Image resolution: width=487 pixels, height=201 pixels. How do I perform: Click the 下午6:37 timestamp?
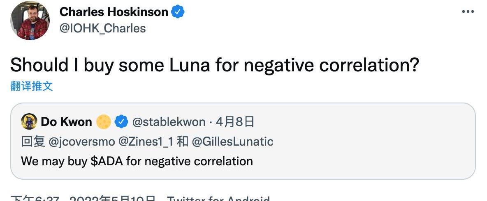(35, 199)
